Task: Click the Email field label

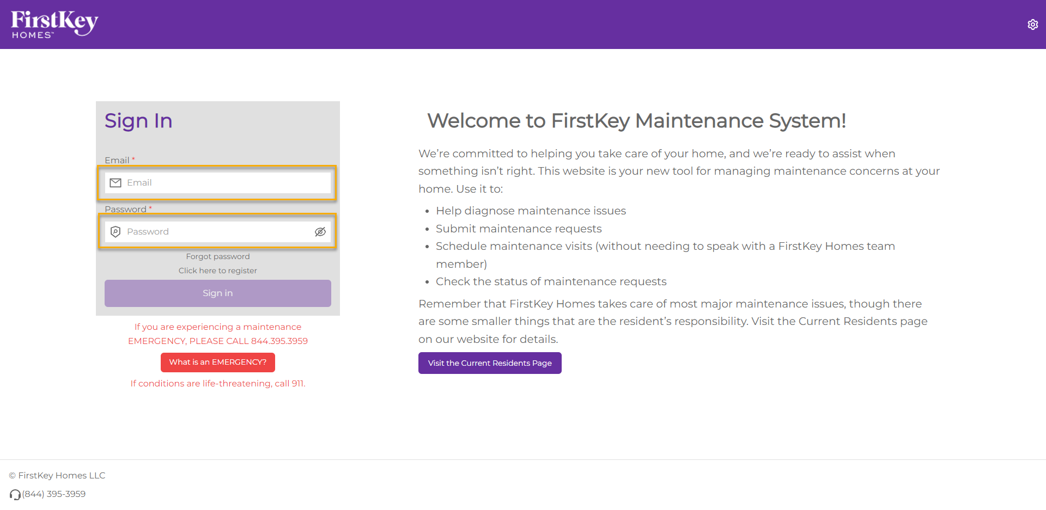Action: click(117, 160)
